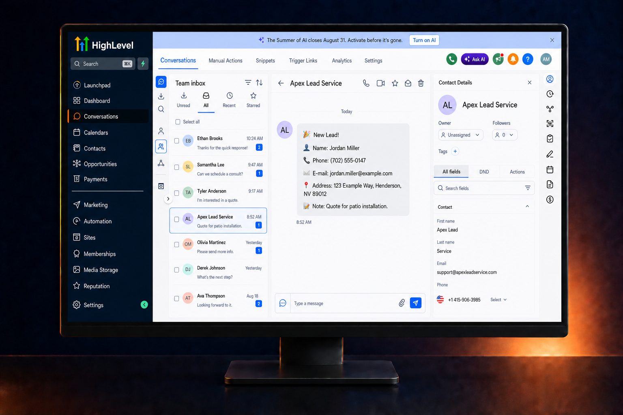Screen dimensions: 623x415
Task: Open the Trigger Links tab
Action: tap(303, 61)
